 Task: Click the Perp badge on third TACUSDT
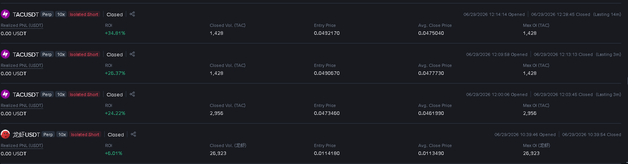coord(47,94)
